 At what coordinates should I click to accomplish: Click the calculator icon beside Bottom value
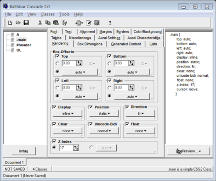[131, 63]
